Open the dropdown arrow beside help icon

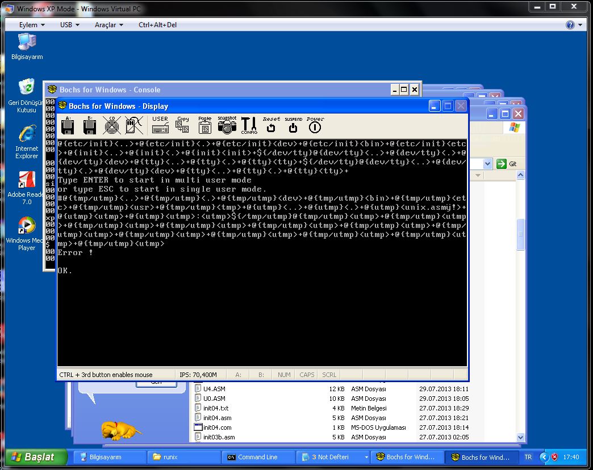click(581, 26)
